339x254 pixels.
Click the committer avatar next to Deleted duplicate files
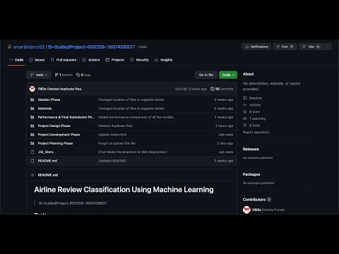coord(32,89)
